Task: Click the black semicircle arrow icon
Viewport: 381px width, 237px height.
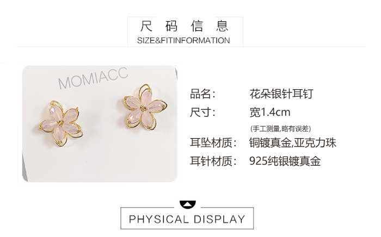Action: pos(187,204)
